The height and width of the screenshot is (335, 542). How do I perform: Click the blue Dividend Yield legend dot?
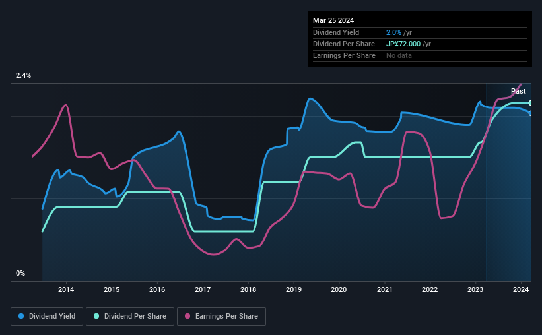[21, 316]
